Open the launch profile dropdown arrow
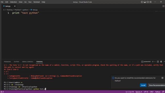The image size is (165, 93). 155,62
